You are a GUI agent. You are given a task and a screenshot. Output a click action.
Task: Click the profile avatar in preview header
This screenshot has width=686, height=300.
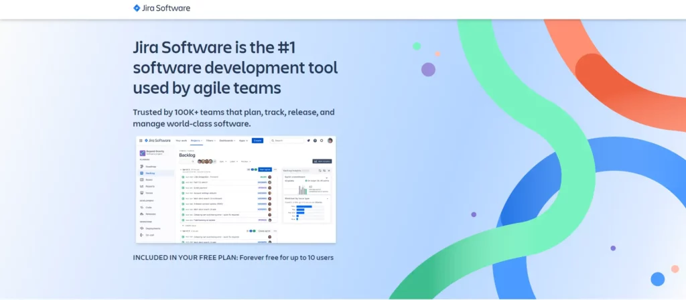[x=330, y=141]
